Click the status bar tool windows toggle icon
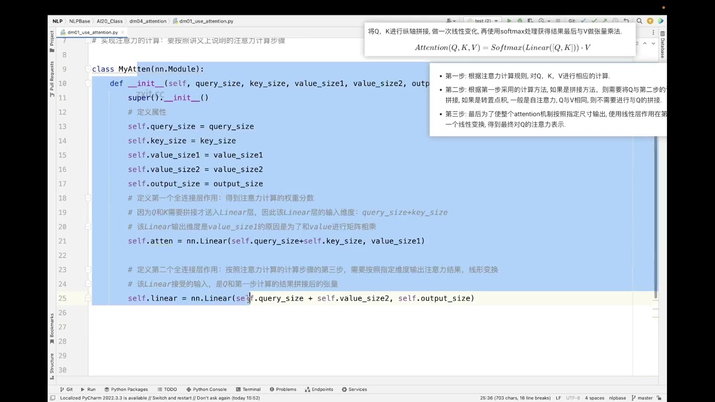 [x=53, y=398]
